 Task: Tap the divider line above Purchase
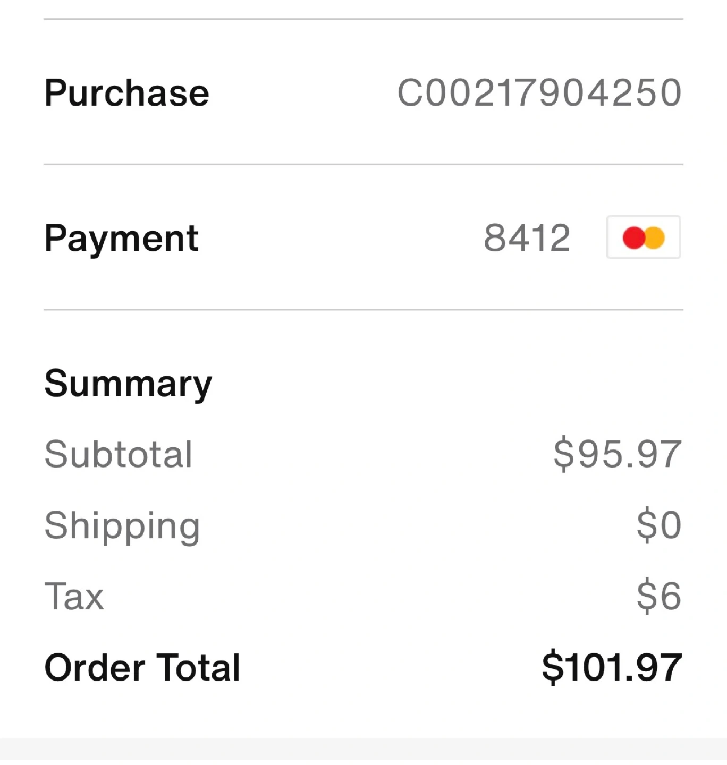coord(363,19)
